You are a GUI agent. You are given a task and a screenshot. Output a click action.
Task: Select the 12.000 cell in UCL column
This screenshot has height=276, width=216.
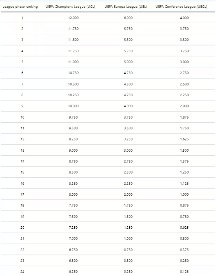point(73,18)
